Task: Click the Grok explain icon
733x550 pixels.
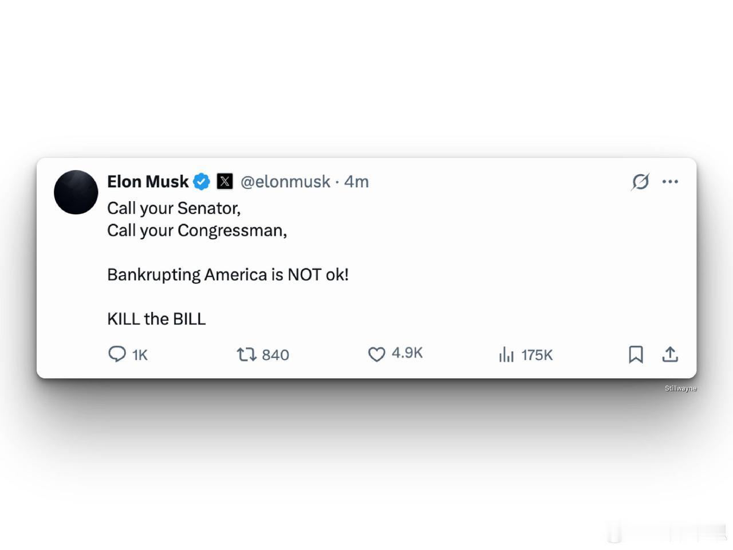Action: pyautogui.click(x=640, y=182)
